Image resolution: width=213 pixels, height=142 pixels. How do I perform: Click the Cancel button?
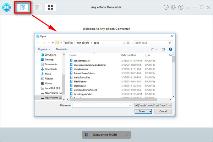[x=163, y=111]
